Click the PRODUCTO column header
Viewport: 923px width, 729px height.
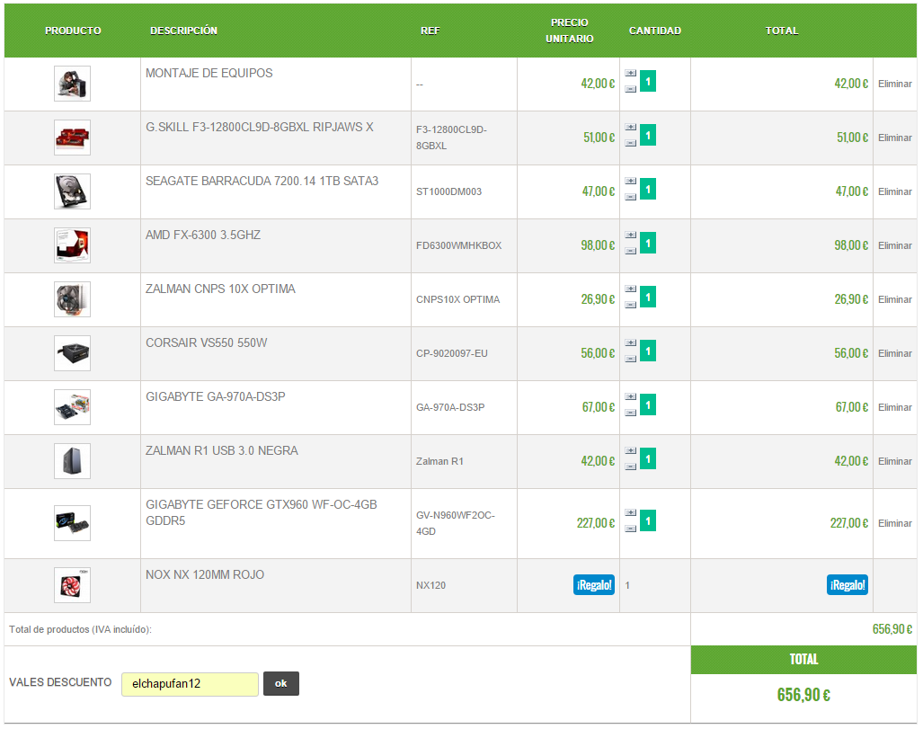point(73,31)
